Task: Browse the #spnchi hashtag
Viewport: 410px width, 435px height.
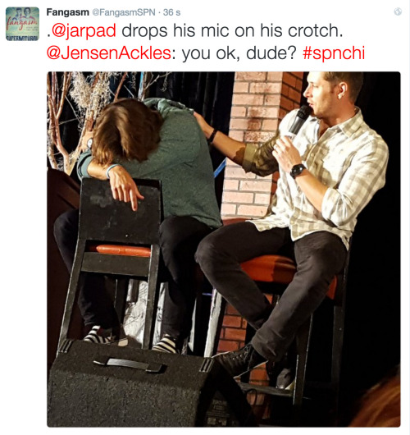Action: 334,53
